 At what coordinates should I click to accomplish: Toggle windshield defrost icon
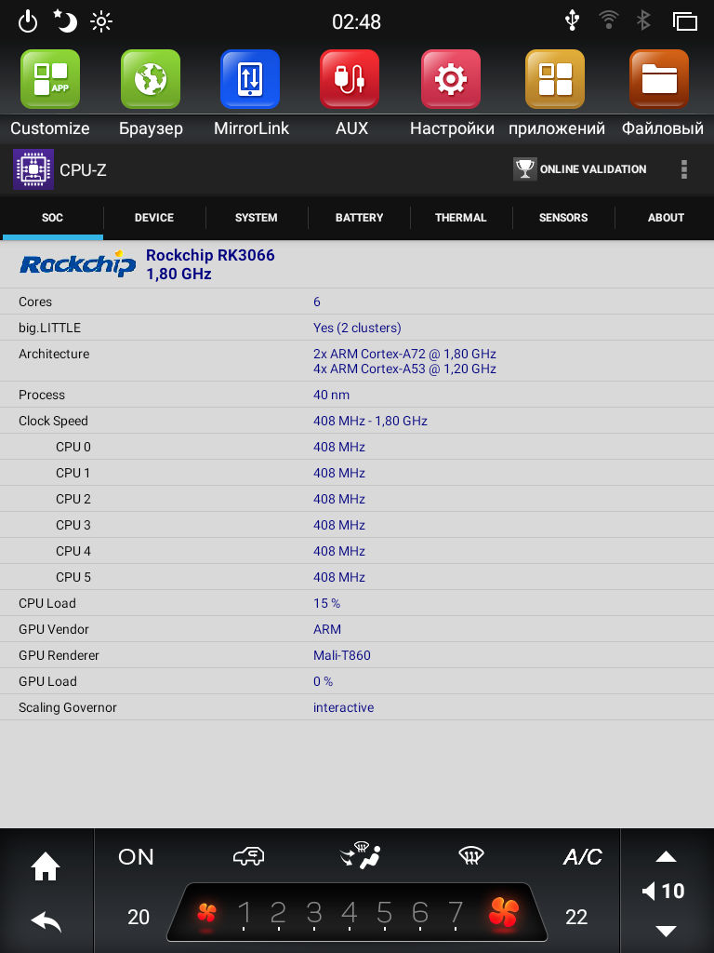471,856
